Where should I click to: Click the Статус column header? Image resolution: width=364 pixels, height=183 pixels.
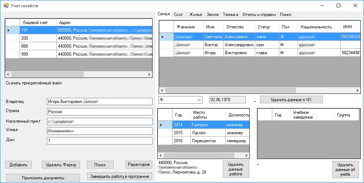(x=267, y=27)
